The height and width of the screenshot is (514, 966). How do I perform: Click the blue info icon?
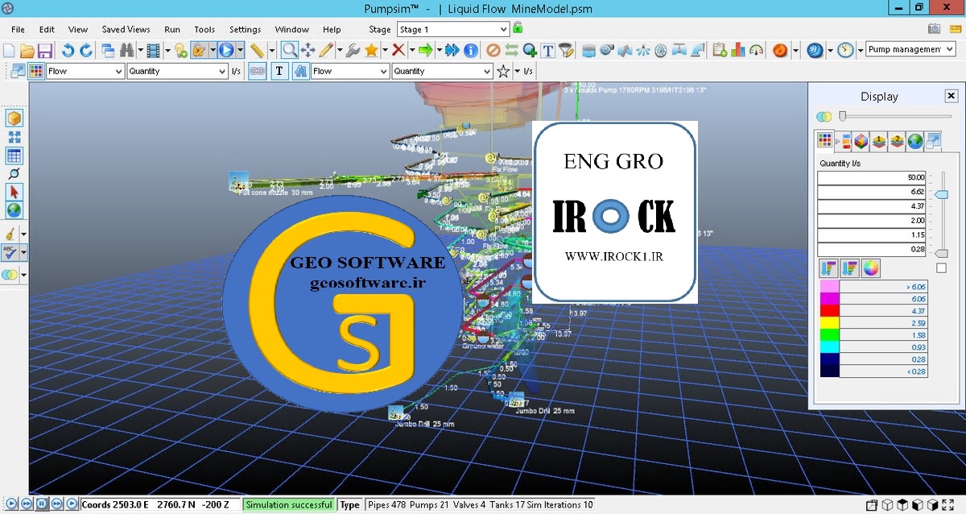(x=471, y=50)
